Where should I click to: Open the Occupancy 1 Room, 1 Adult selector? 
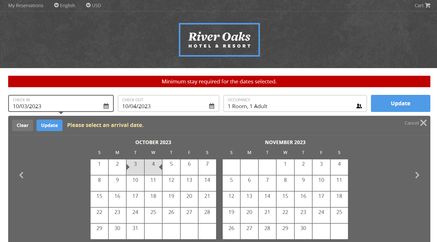pyautogui.click(x=295, y=104)
